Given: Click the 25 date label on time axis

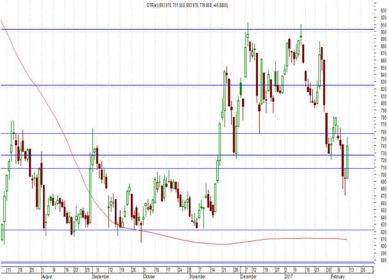Looking at the screenshot, I should point(32,270).
